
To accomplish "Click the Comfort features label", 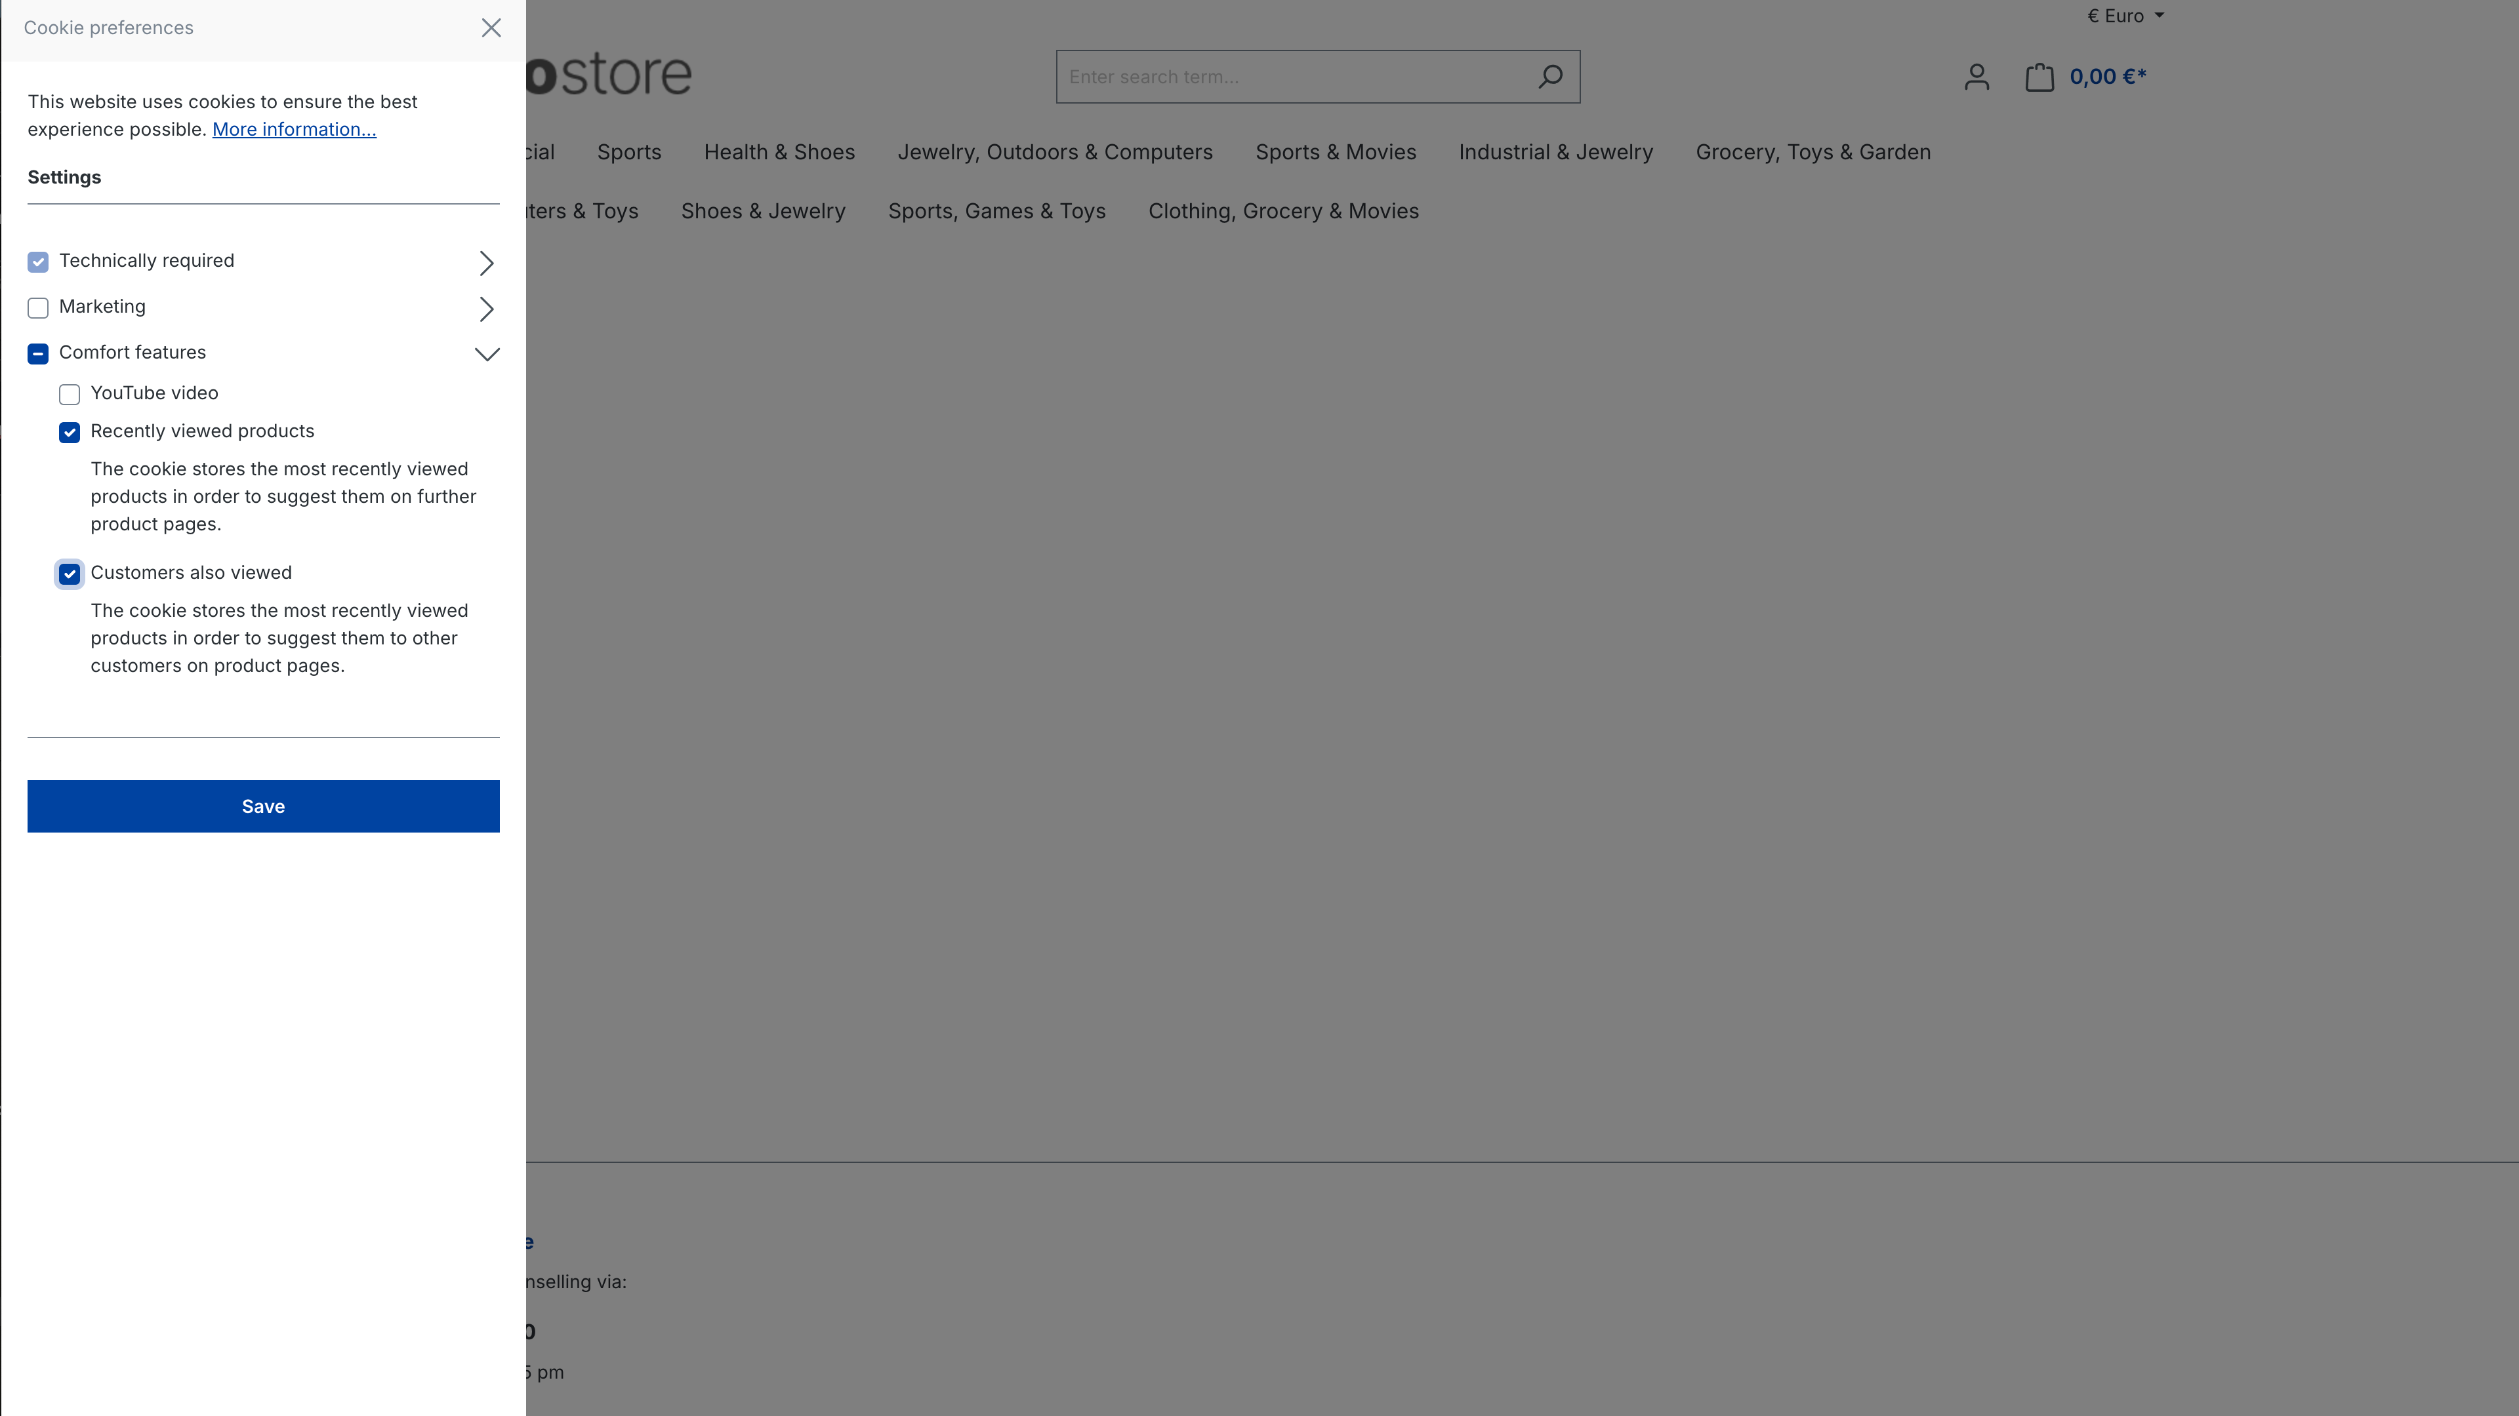I will pyautogui.click(x=132, y=353).
